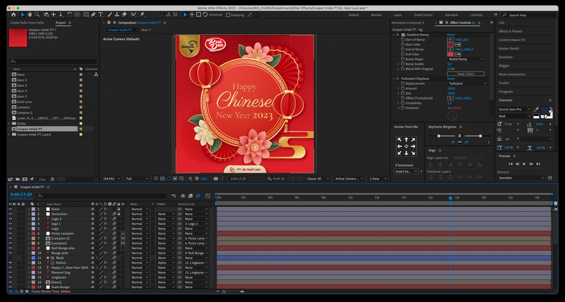Reset the Turbulent Displace effect
The height and width of the screenshot is (302, 565).
pyautogui.click(x=451, y=79)
